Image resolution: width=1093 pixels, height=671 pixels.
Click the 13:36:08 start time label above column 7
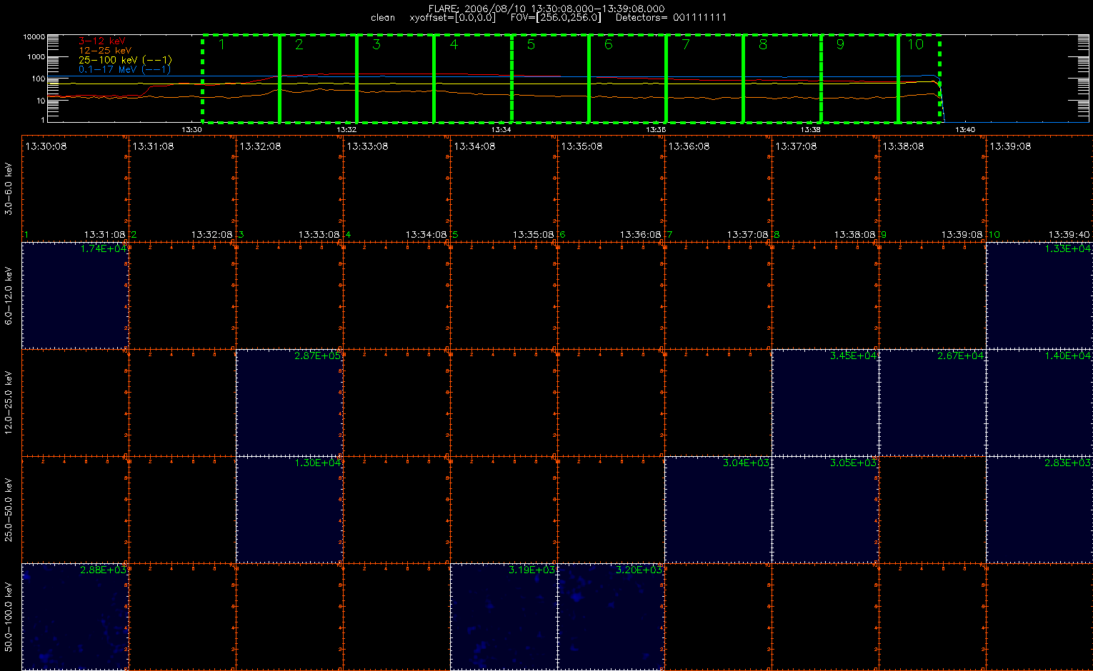689,146
